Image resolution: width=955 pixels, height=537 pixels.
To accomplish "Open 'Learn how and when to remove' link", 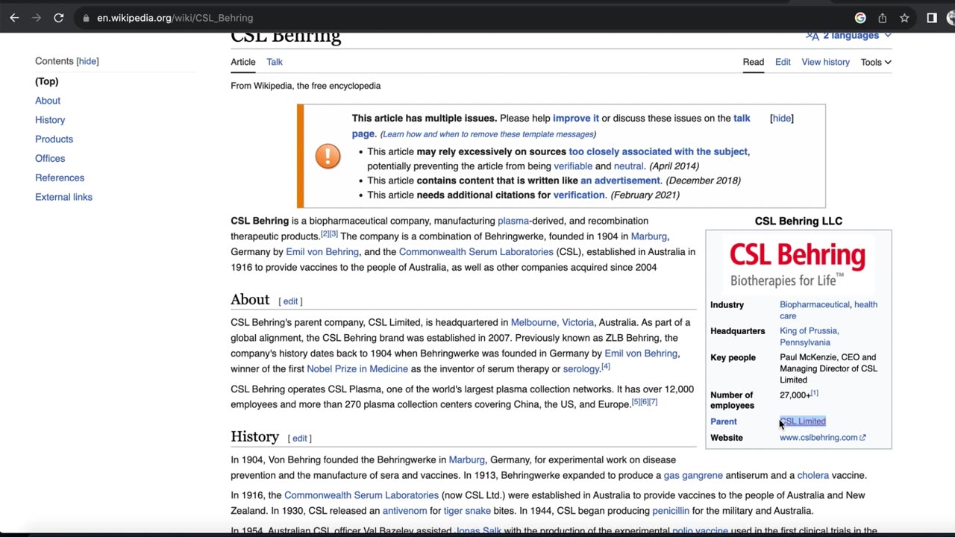I will coord(488,134).
